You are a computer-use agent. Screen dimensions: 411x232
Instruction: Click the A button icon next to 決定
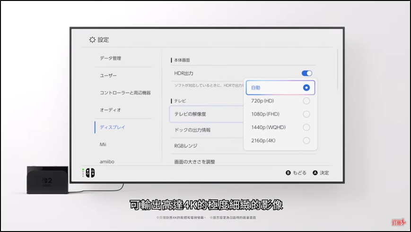coord(315,173)
